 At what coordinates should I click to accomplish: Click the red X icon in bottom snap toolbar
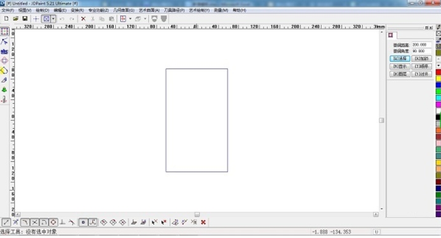[203, 222]
